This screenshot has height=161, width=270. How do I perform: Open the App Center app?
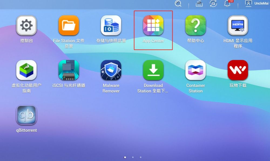[x=153, y=25]
